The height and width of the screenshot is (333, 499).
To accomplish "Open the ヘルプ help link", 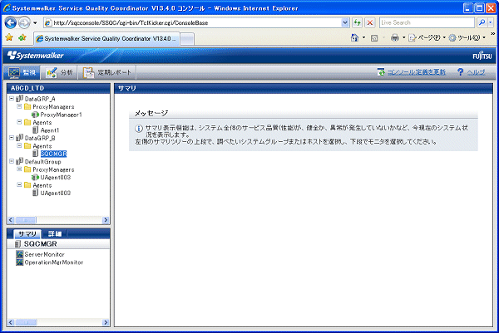I will pos(476,72).
